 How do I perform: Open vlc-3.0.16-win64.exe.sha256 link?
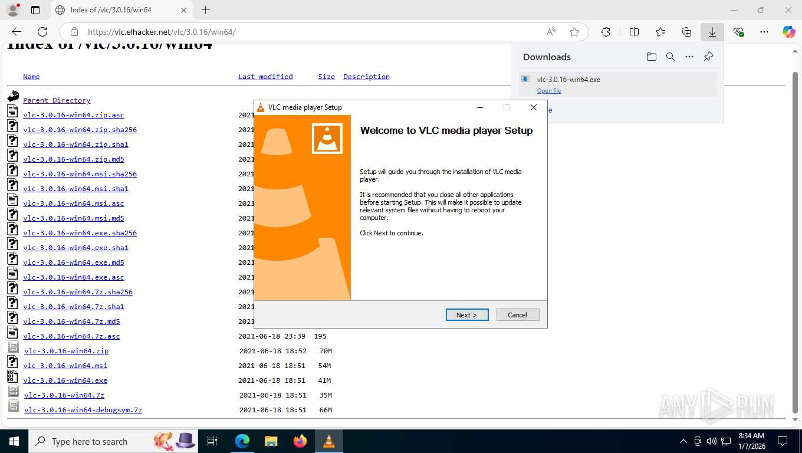coord(80,233)
